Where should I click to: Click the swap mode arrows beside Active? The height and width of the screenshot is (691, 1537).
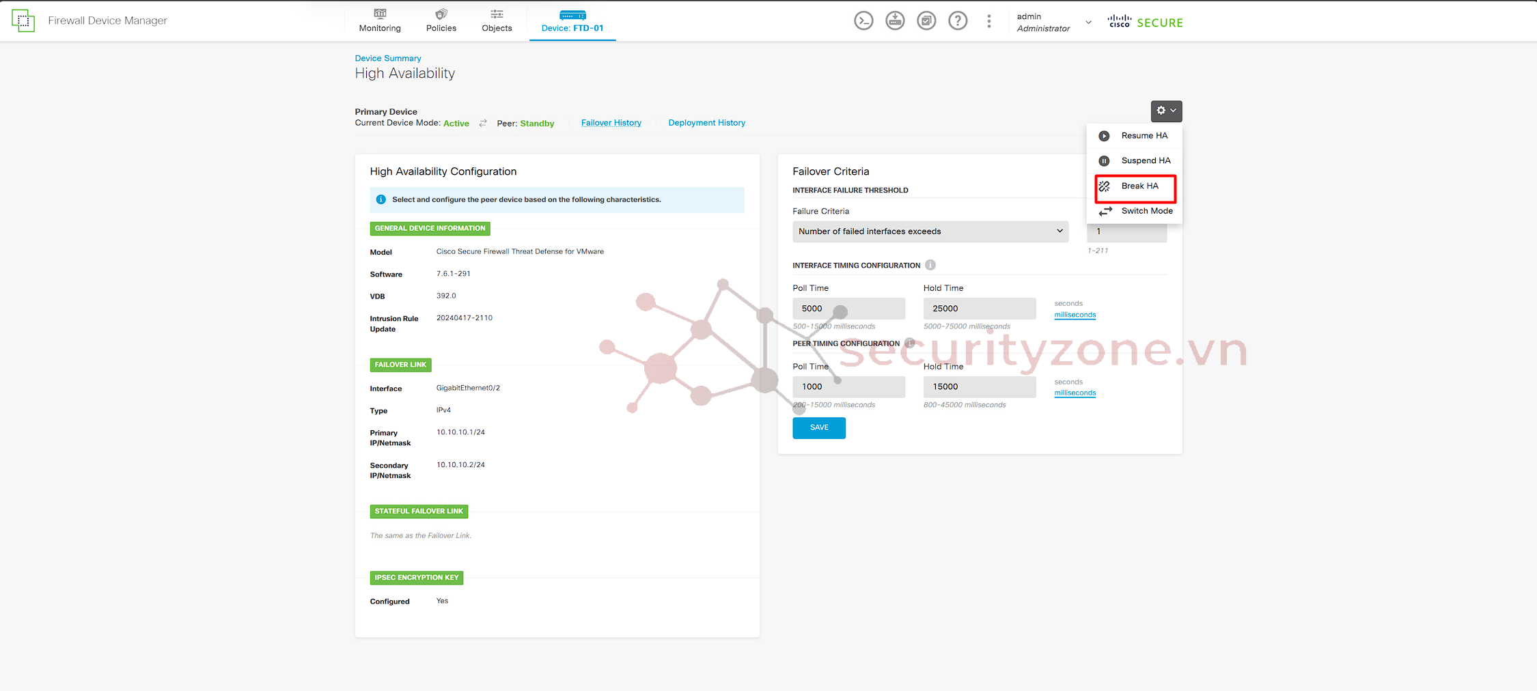click(x=483, y=124)
